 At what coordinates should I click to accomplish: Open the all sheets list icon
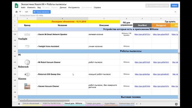click(x=19, y=104)
